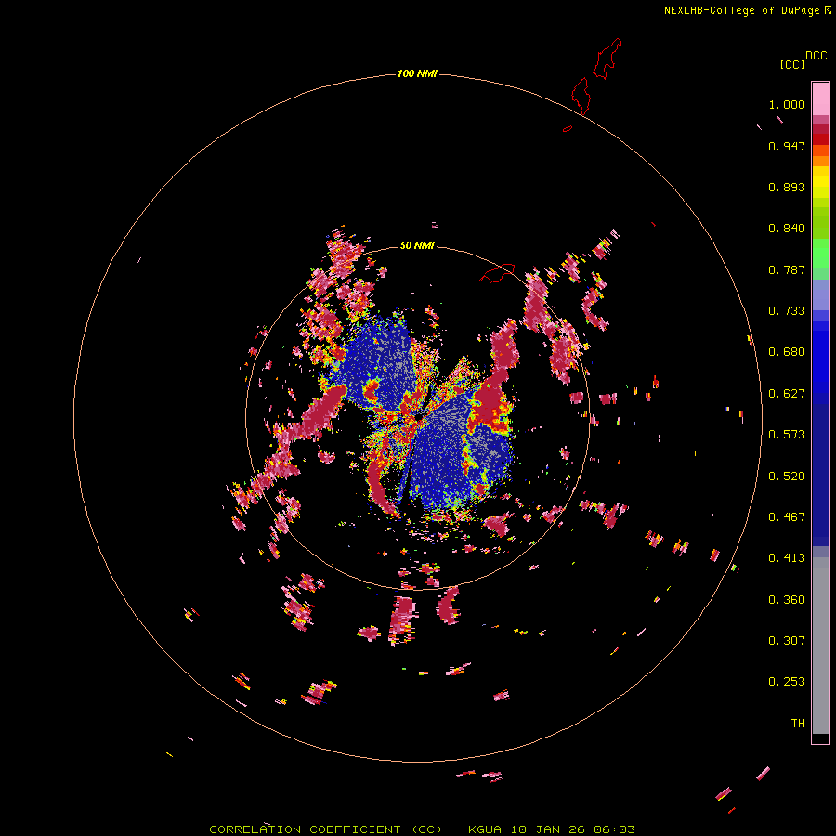Click the 0.840 legend value

[787, 229]
